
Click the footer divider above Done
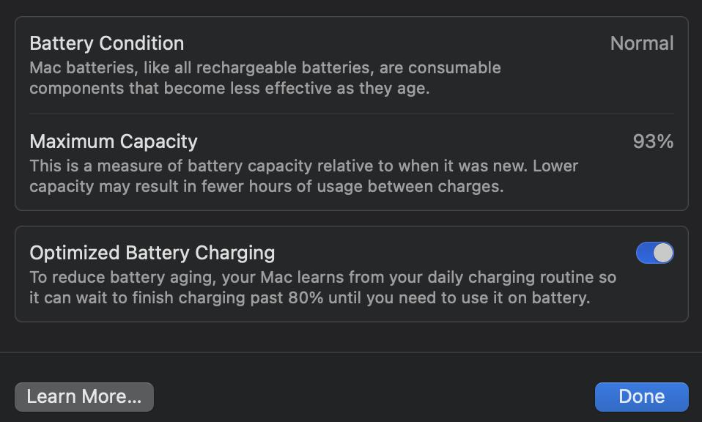pos(351,352)
